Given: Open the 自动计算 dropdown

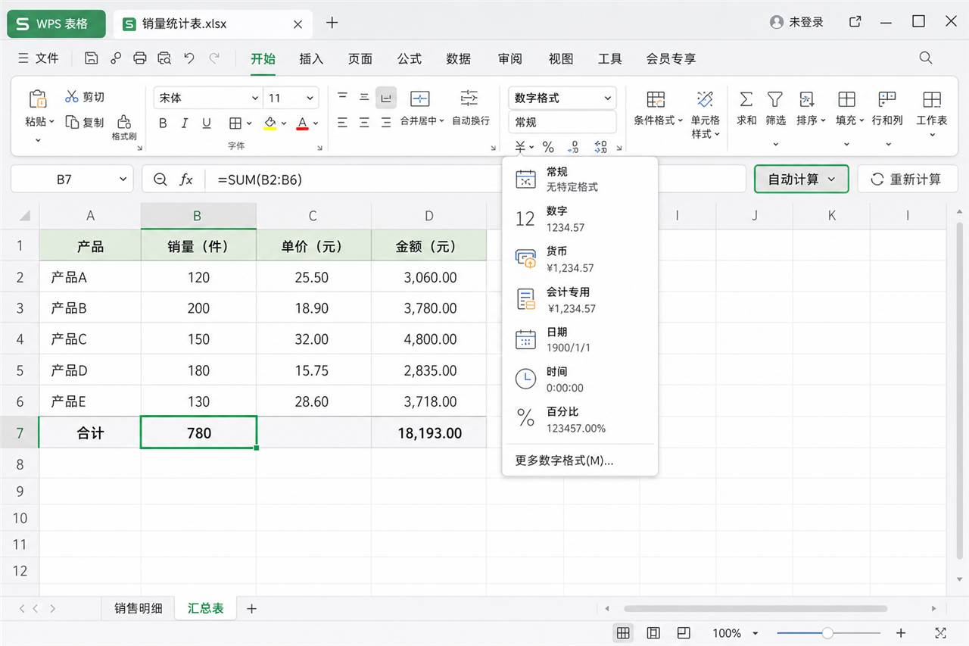Looking at the screenshot, I should point(802,179).
